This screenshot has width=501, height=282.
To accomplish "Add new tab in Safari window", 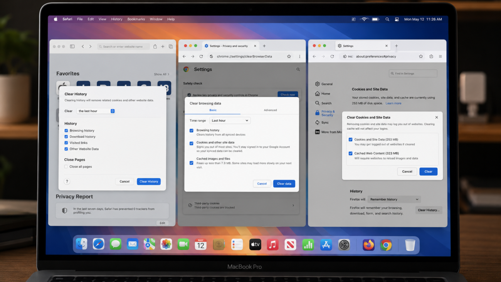I will click(x=163, y=47).
